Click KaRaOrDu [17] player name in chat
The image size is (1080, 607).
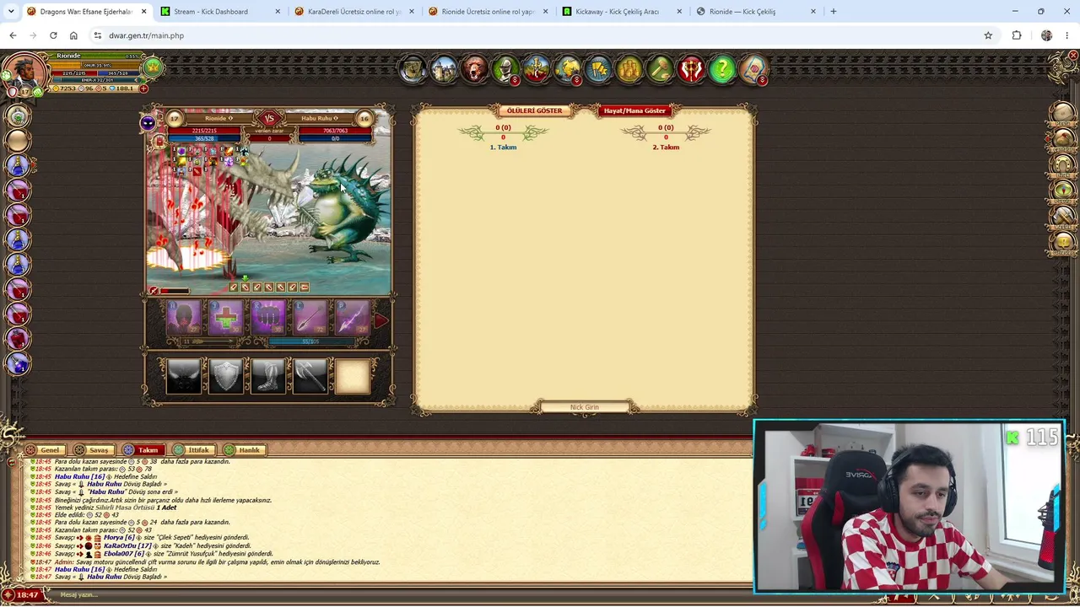(127, 546)
